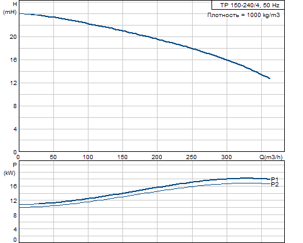Select the density label reading 1000 kg/m3
This screenshot has width=303, height=243.
[244, 15]
